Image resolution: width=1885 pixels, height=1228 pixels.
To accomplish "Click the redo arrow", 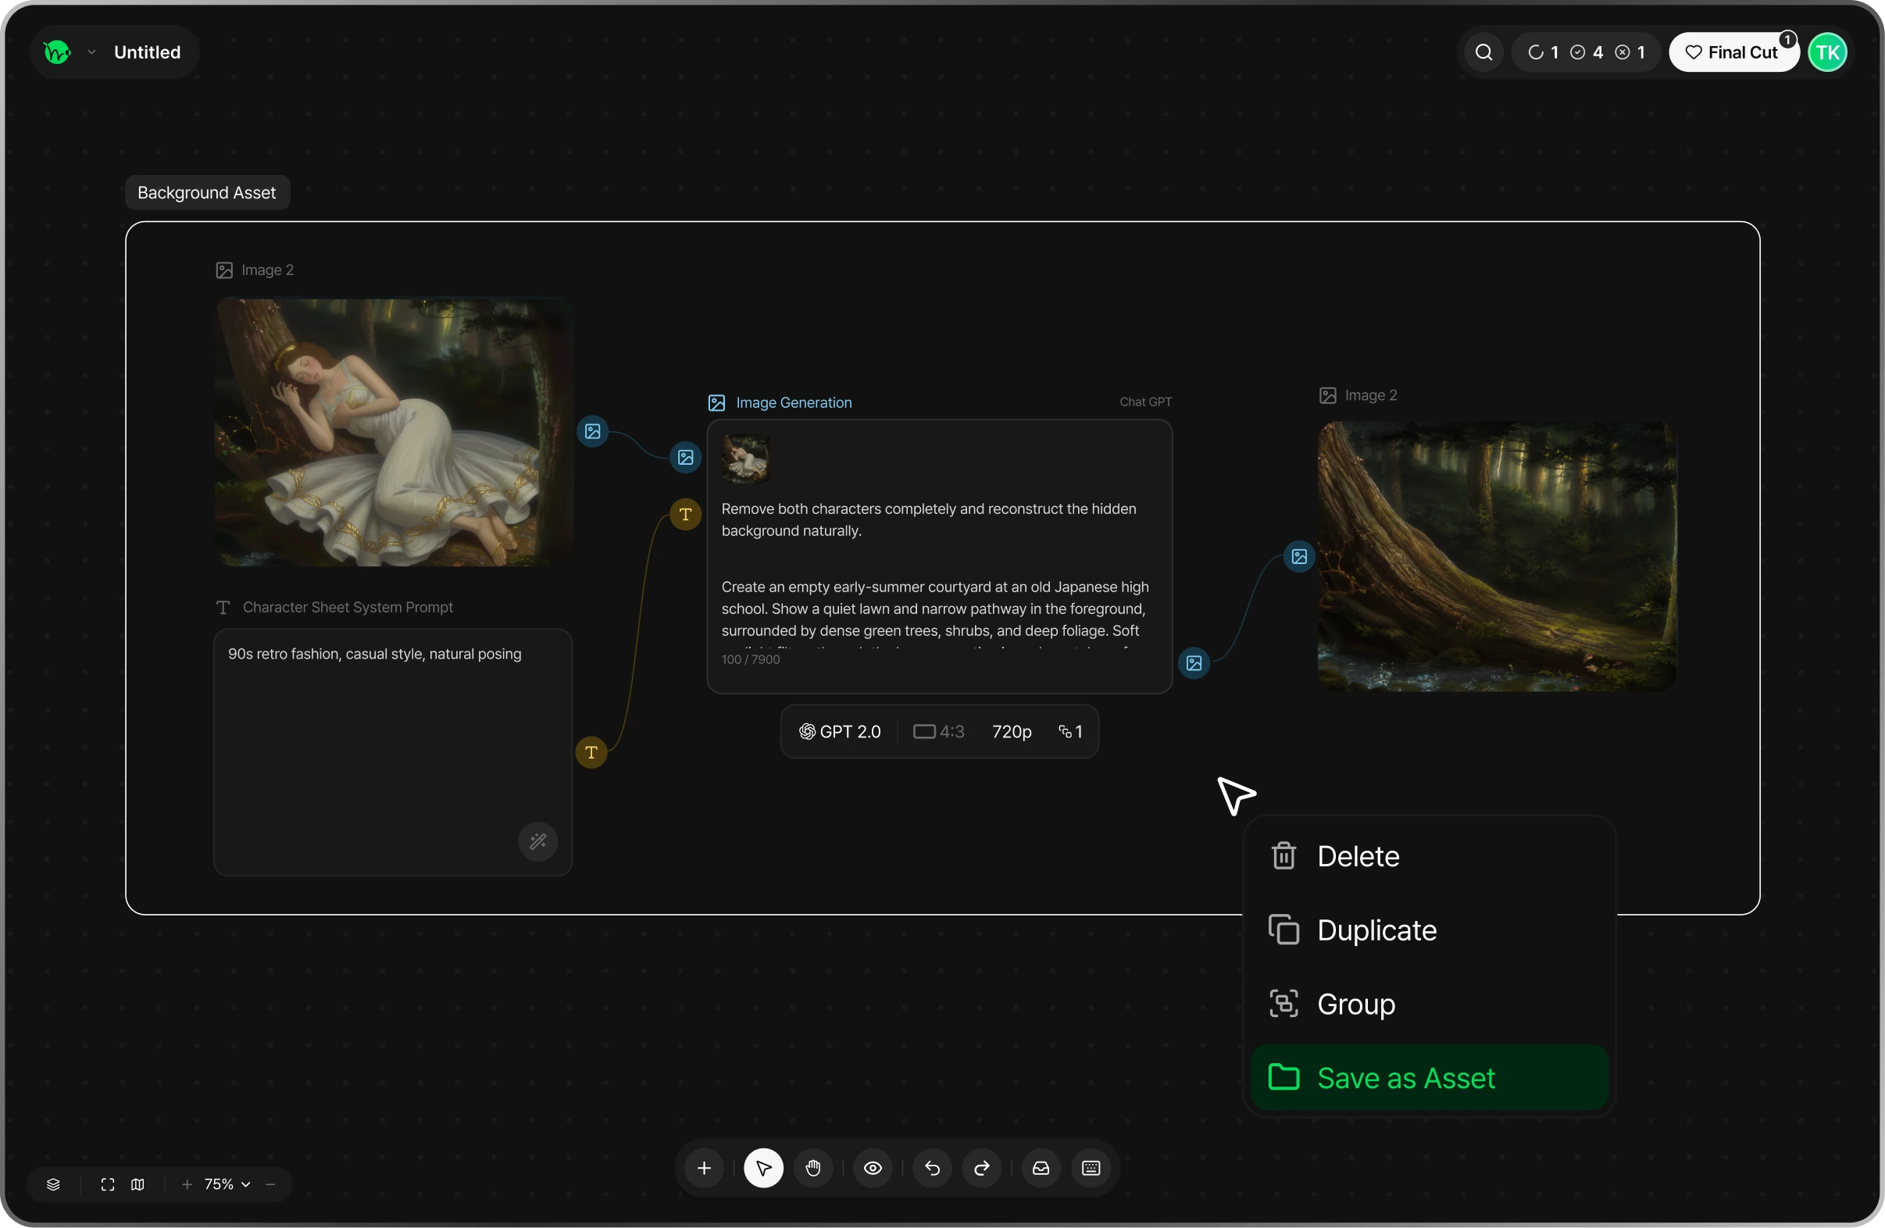I will point(982,1168).
